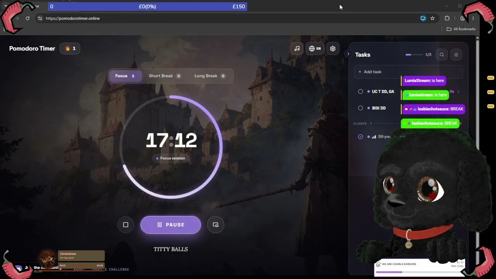The image size is (496, 279).
Task: Open the All Bookmarks folder
Action: [461, 29]
